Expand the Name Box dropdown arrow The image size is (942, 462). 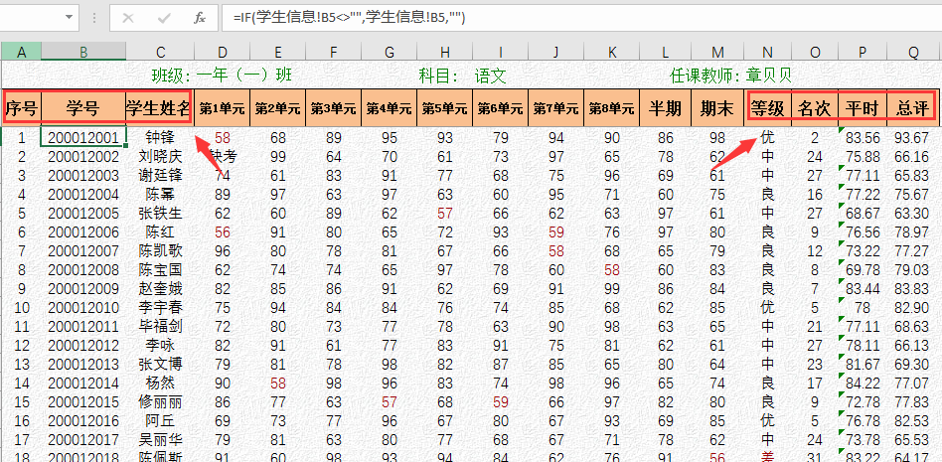(70, 18)
